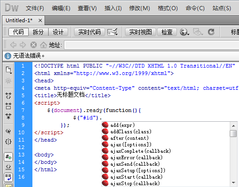This screenshot has width=239, height=187.
Task: Click the <script> tag on line 6
Action: (x=47, y=103)
